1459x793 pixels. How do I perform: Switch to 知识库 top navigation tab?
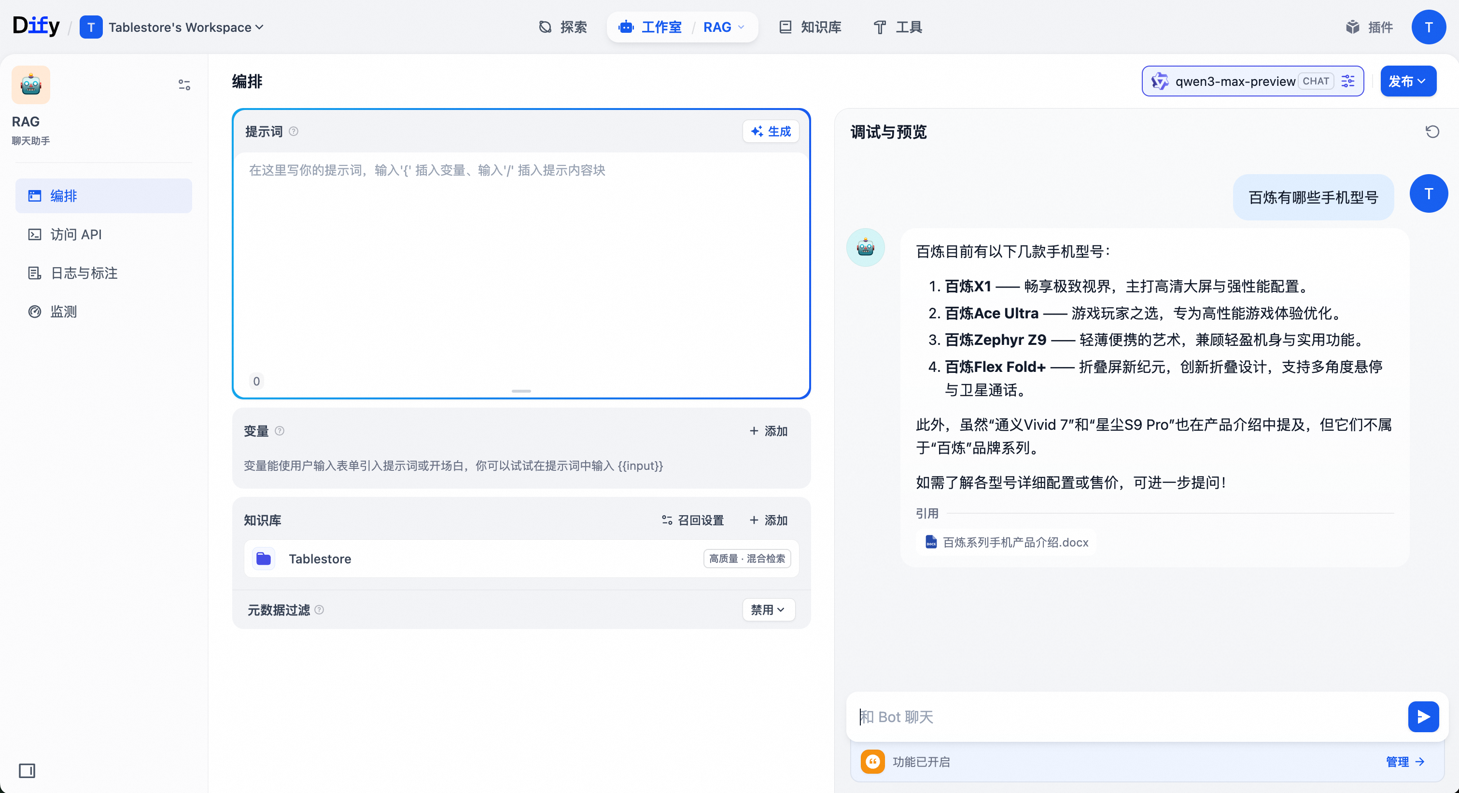810,27
